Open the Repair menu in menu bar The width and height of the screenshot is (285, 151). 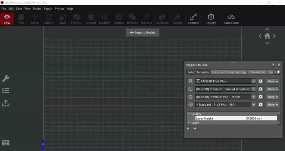[x=48, y=9]
